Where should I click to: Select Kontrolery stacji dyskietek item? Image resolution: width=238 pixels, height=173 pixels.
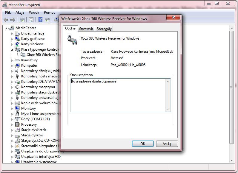[40, 92]
